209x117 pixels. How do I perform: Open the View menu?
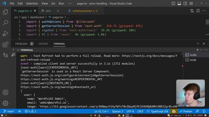[x=45, y=4]
